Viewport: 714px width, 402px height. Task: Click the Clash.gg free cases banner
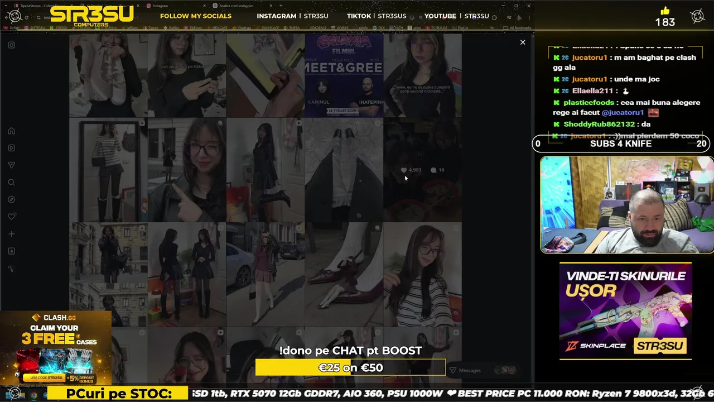point(56,348)
